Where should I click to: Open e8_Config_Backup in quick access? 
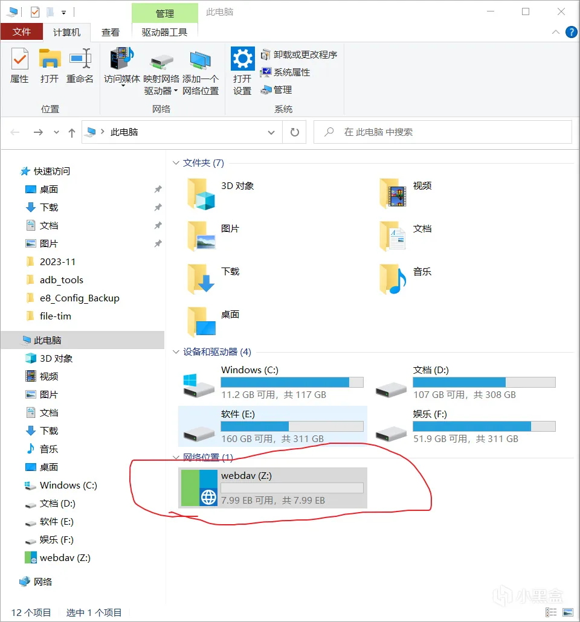[79, 298]
